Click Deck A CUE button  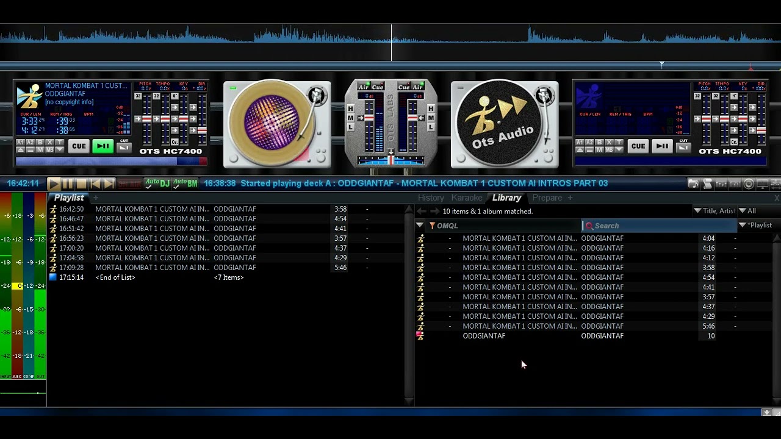79,146
